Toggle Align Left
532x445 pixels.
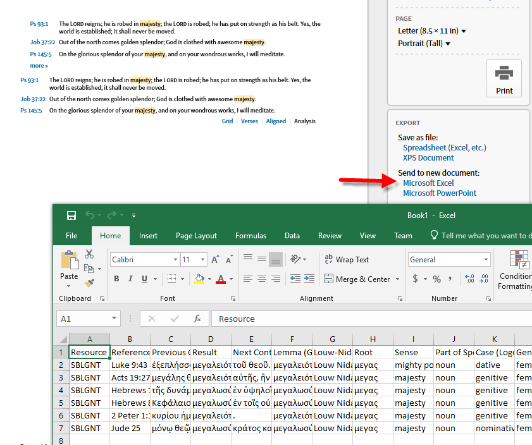pos(248,279)
